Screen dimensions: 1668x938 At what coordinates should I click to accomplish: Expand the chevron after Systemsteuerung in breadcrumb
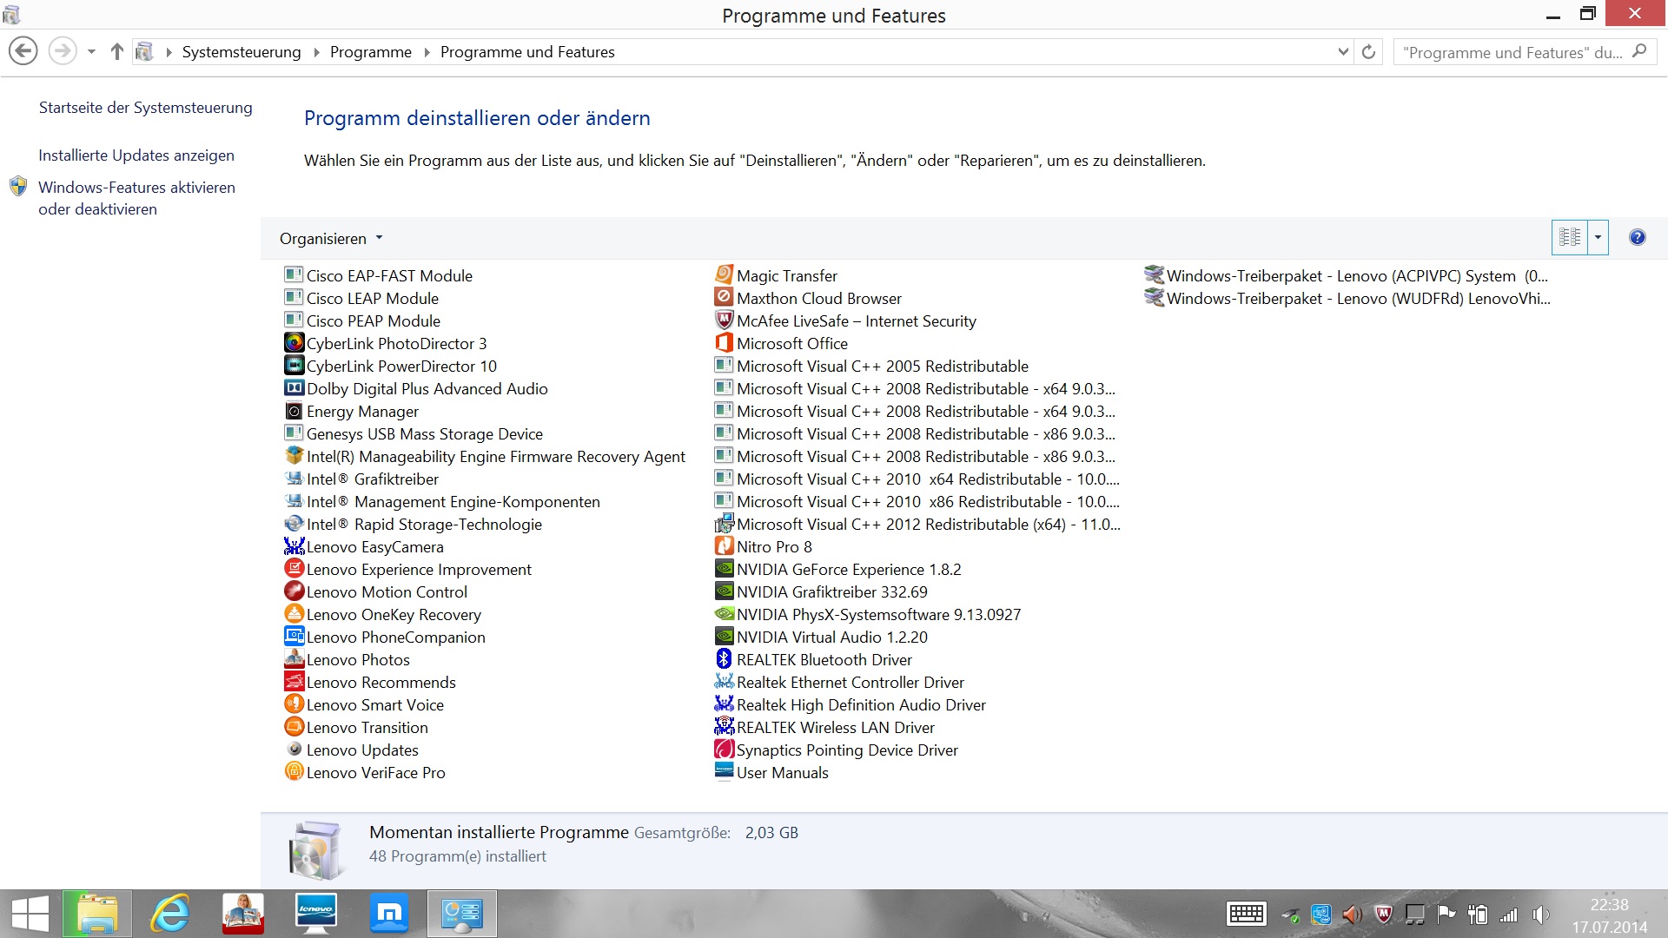316,52
